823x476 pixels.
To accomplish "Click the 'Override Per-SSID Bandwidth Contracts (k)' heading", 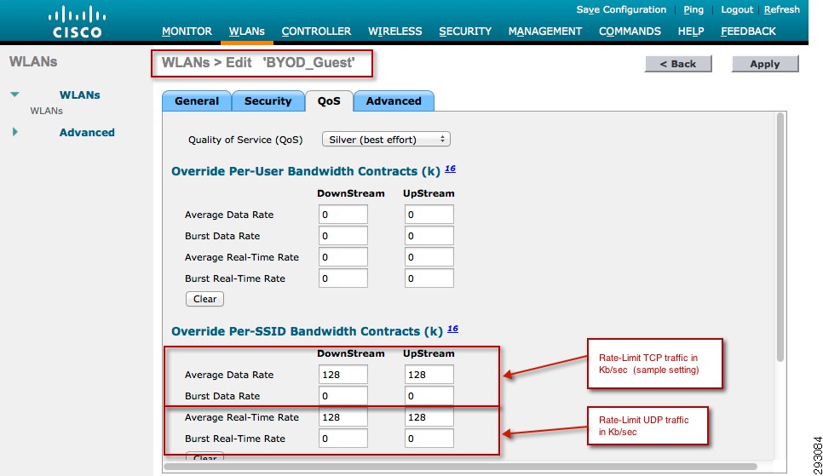I will point(307,331).
